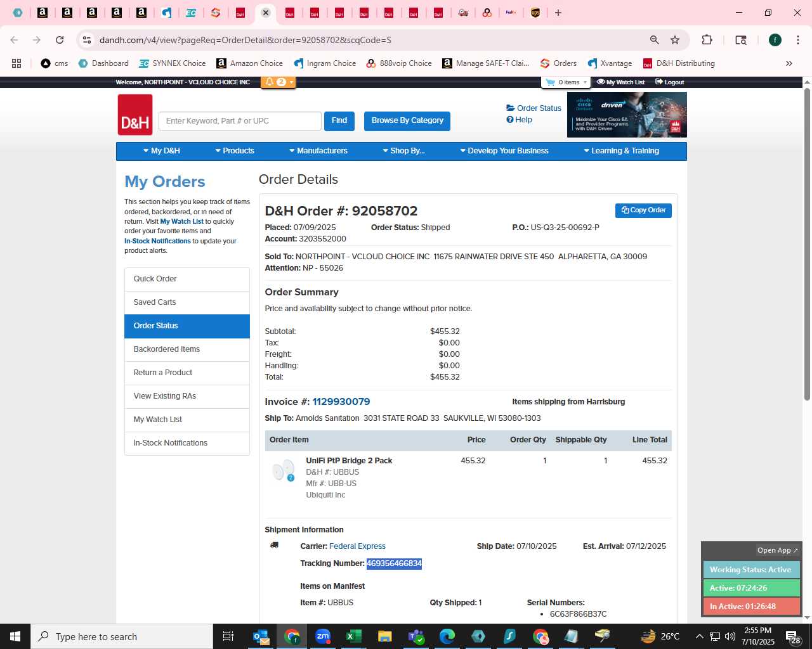Click the My Watch List eye icon
Image resolution: width=812 pixels, height=649 pixels.
[x=601, y=82]
